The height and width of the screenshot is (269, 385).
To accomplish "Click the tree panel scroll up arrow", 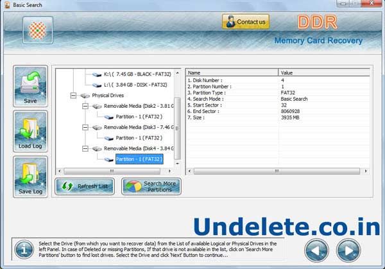I will pos(177,73).
